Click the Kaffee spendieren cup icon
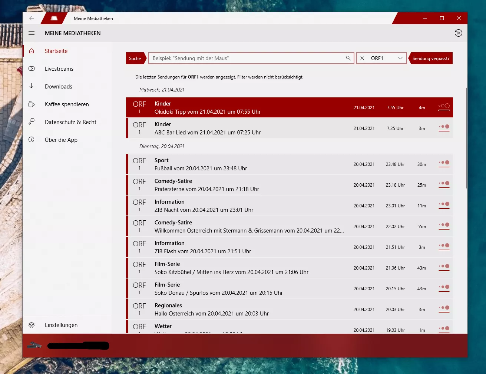486x374 pixels. click(32, 104)
